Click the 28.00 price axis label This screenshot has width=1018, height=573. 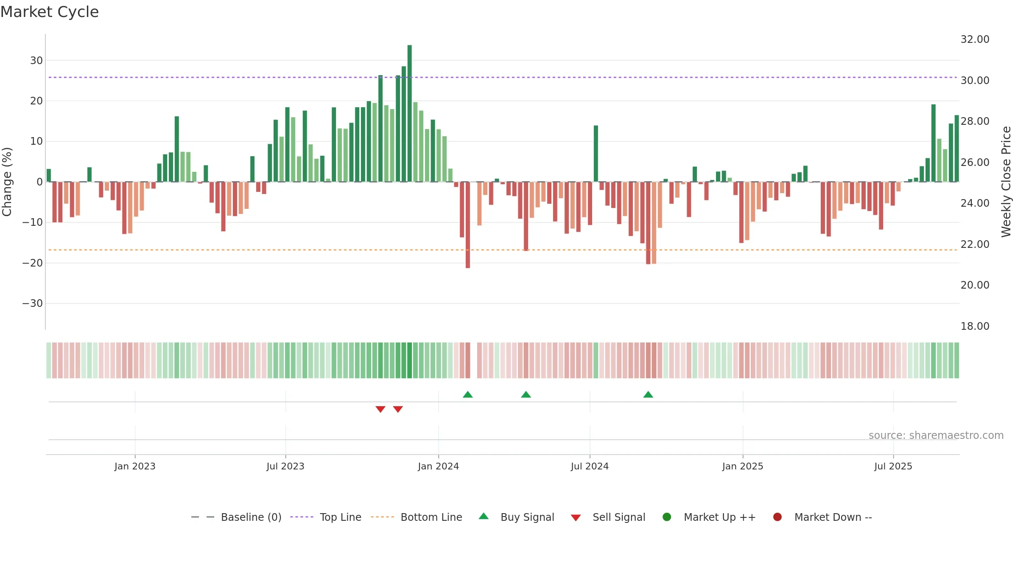point(975,121)
